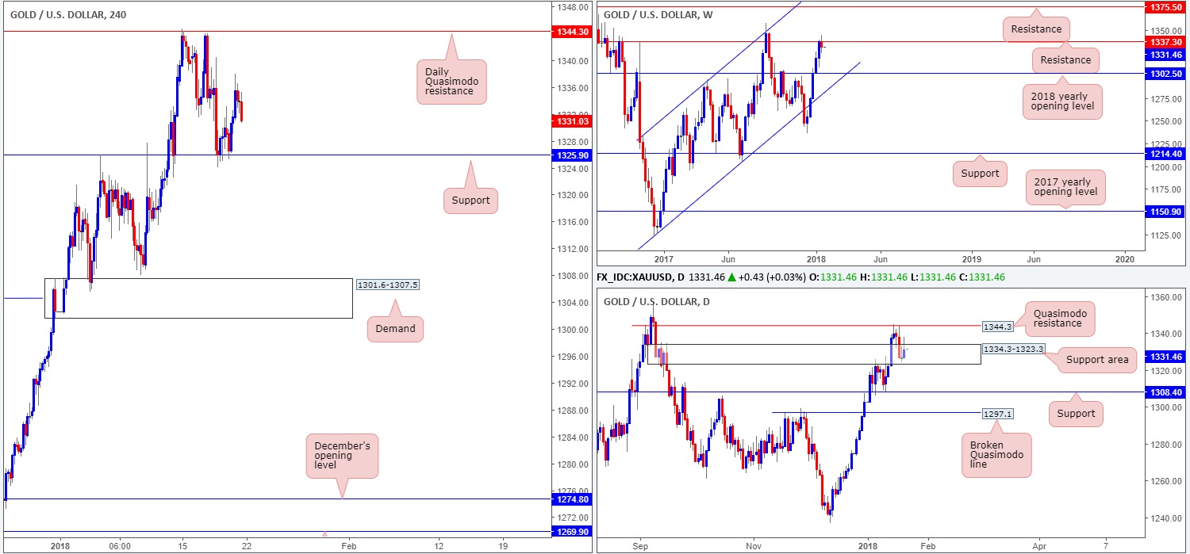1190x554 pixels.
Task: Select the 'Broken Quasimodo line' callout
Action: point(996,455)
